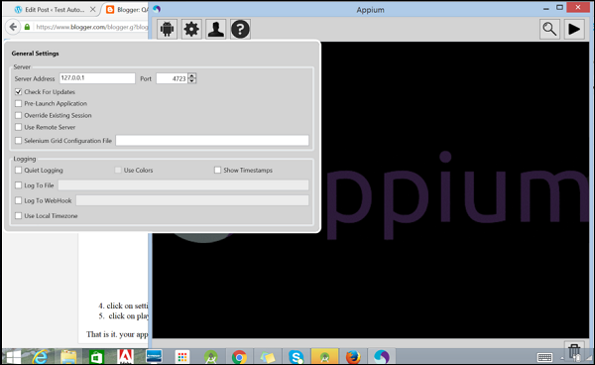Enable Quiet Logging checkbox
The height and width of the screenshot is (365, 595).
[x=18, y=170]
